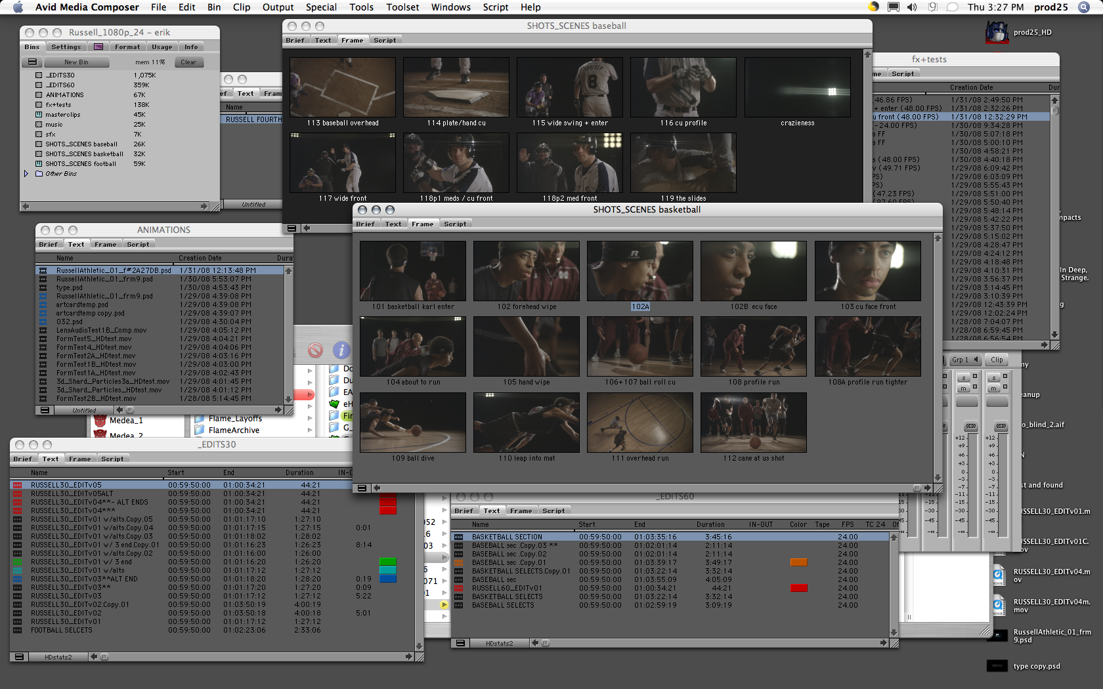The width and height of the screenshot is (1103, 689).
Task: Open the ANIMATIONS bin fast menu icon
Action: [x=44, y=410]
